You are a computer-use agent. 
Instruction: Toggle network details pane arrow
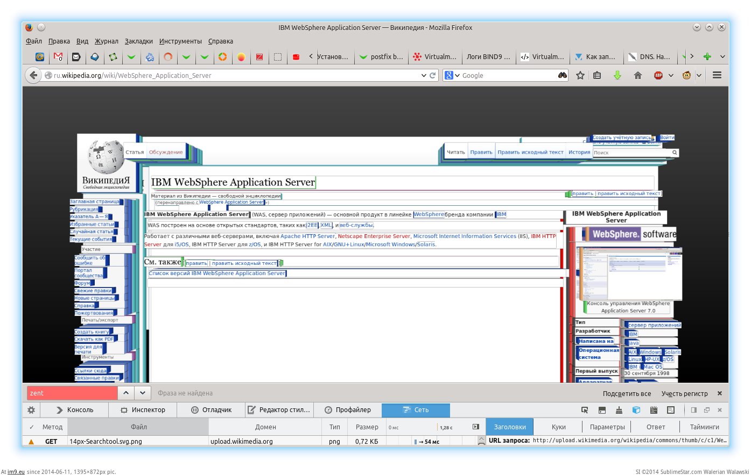475,427
